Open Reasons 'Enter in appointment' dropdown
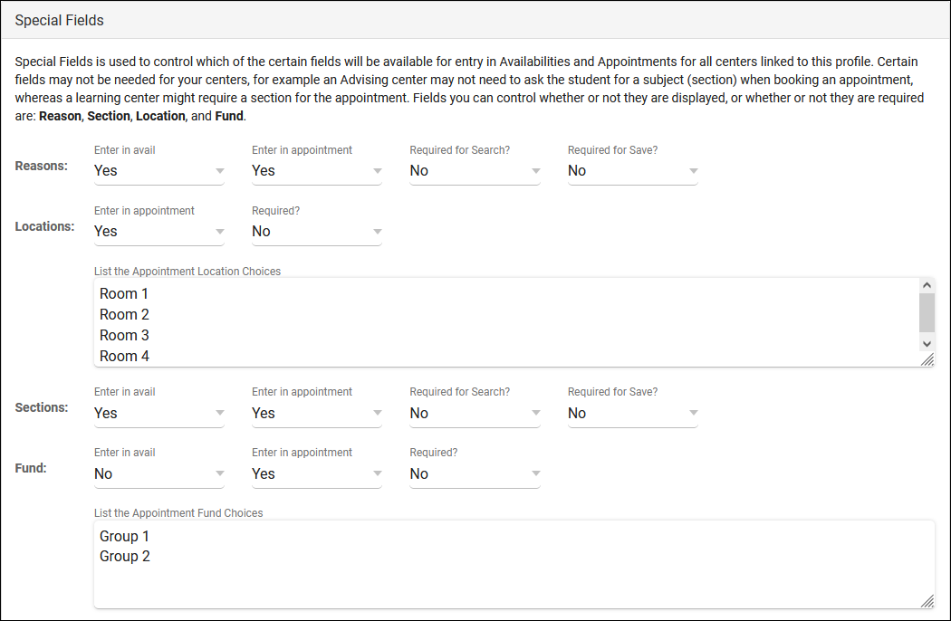 coord(316,170)
